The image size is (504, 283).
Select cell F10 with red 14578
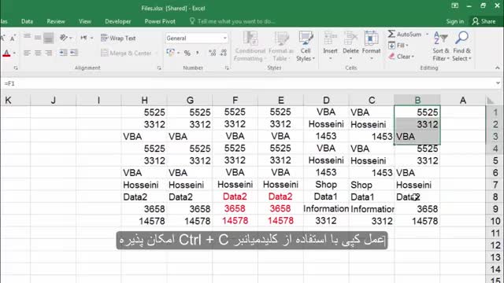point(235,221)
